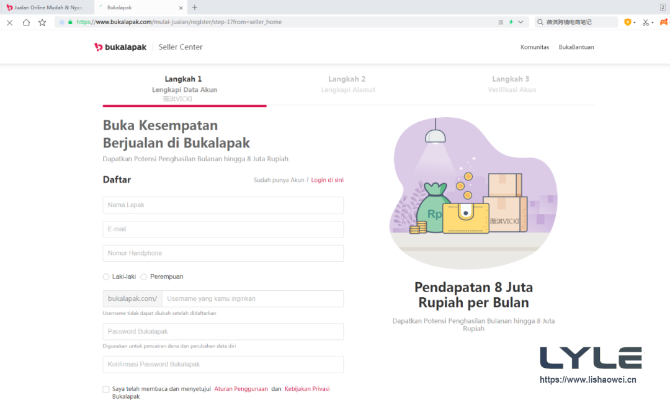Click the stop loading X icon
The image size is (670, 405).
tap(9, 22)
